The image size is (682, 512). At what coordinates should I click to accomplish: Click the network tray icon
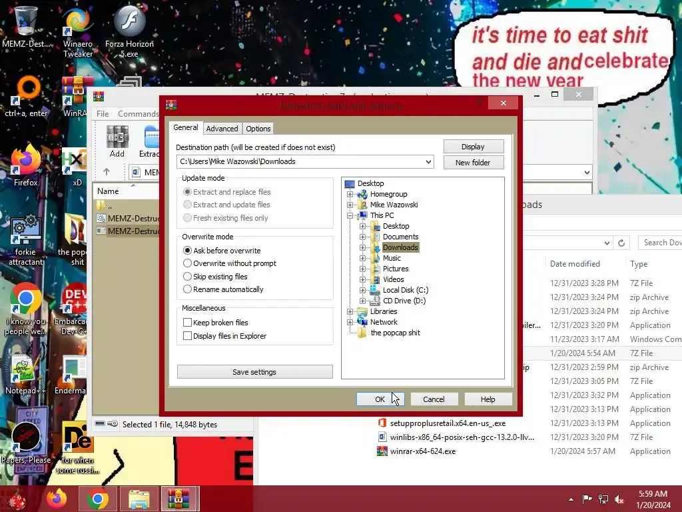click(x=603, y=499)
